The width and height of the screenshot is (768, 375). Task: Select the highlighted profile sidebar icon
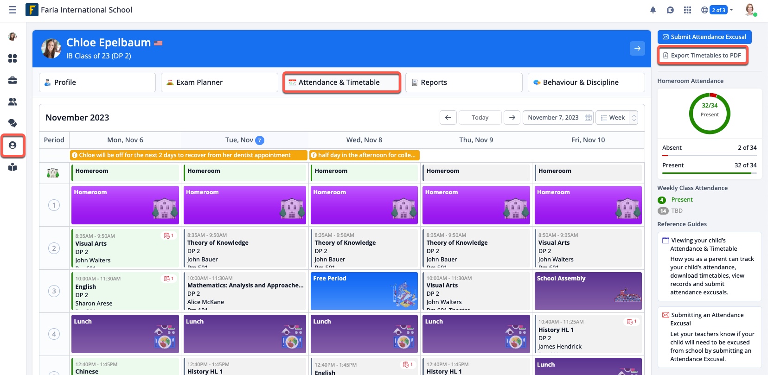[13, 146]
